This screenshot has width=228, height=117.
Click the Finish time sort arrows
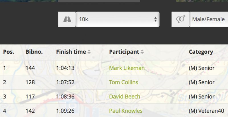89,52
